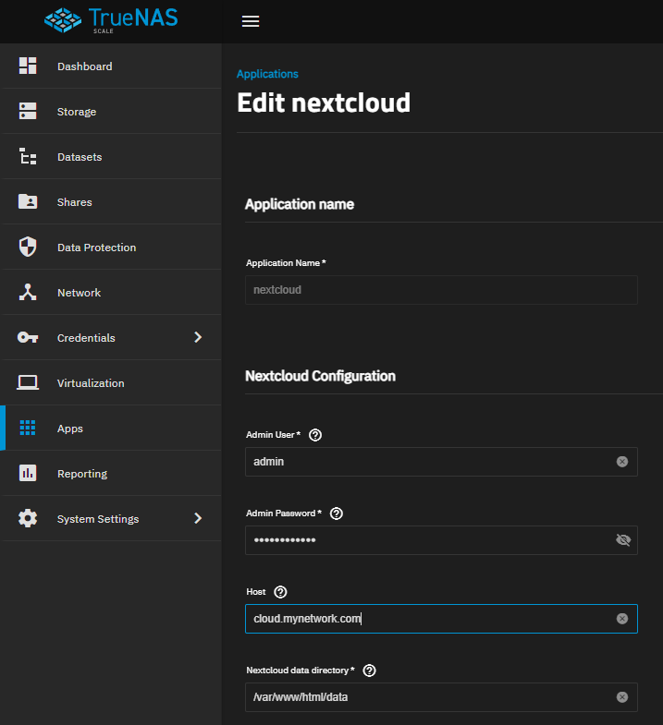Expand the System Settings chevron
This screenshot has width=663, height=725.
[x=198, y=518]
